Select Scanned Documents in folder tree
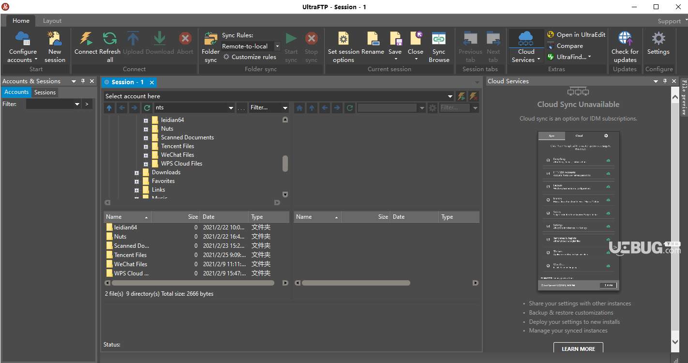688x363 pixels. click(x=187, y=137)
